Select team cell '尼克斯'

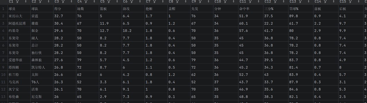pyautogui.click(x=42, y=96)
